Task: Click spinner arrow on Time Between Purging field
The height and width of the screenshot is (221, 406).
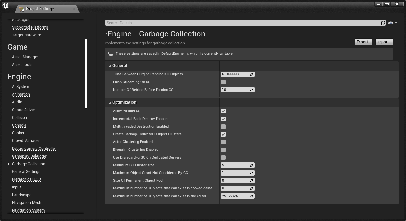Action: [251, 74]
